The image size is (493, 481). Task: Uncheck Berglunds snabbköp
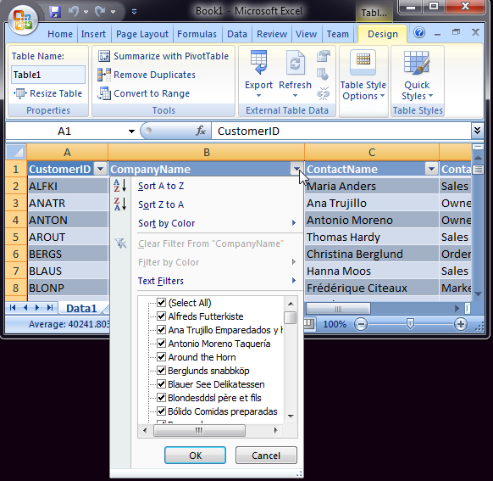161,370
